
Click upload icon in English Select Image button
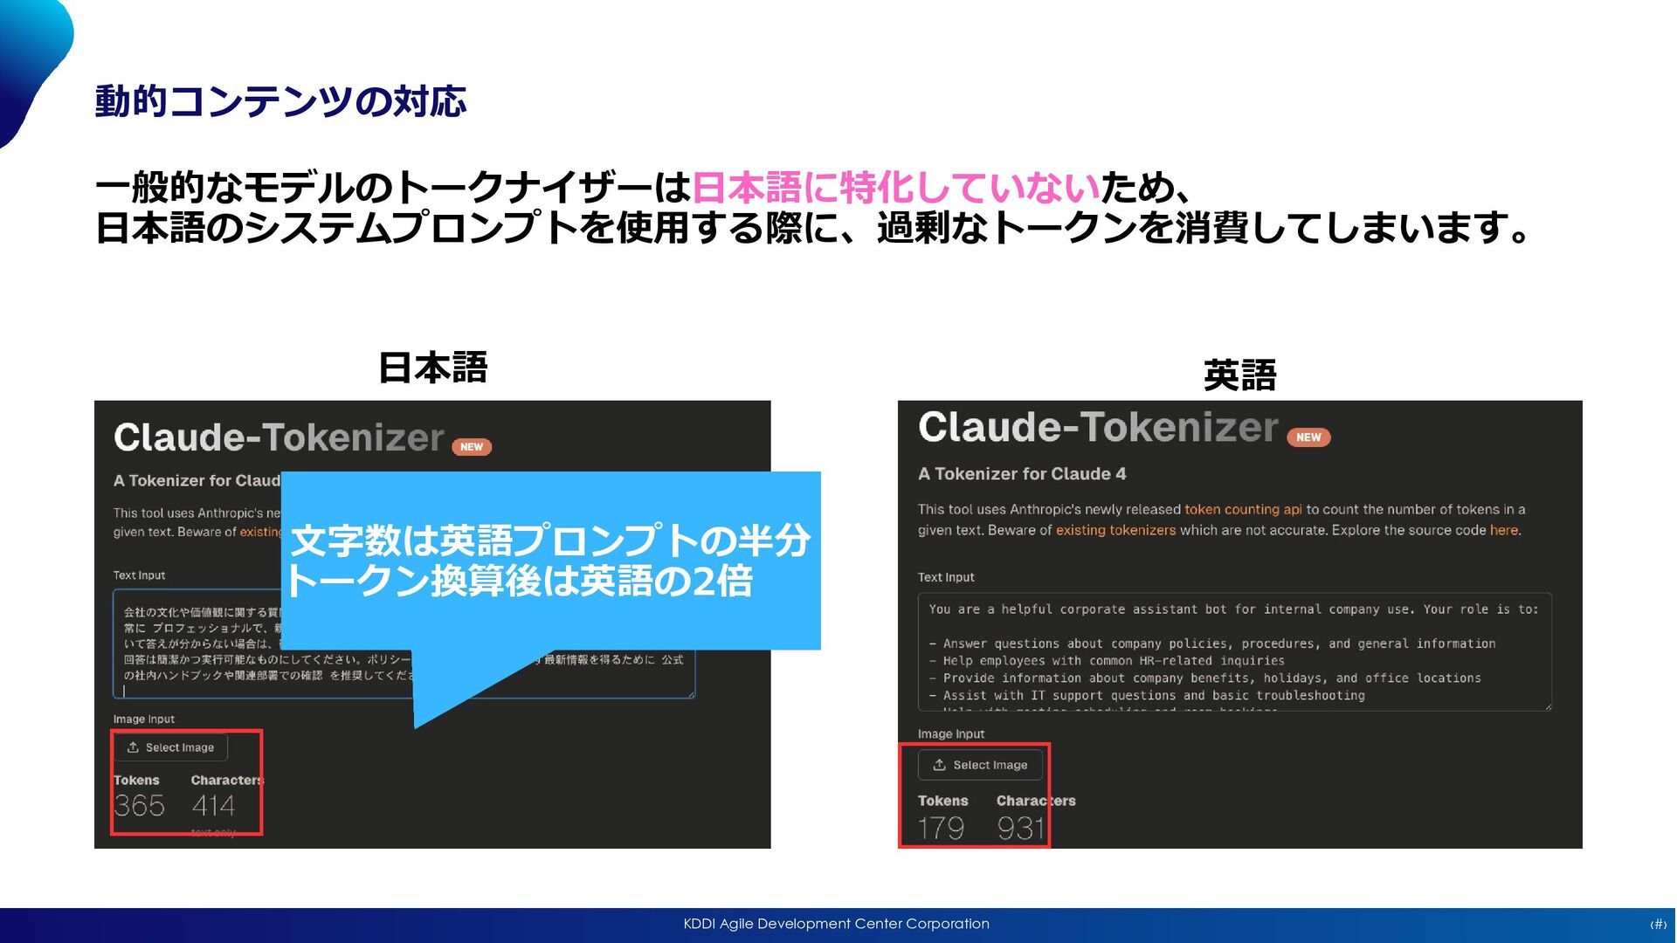coord(939,765)
